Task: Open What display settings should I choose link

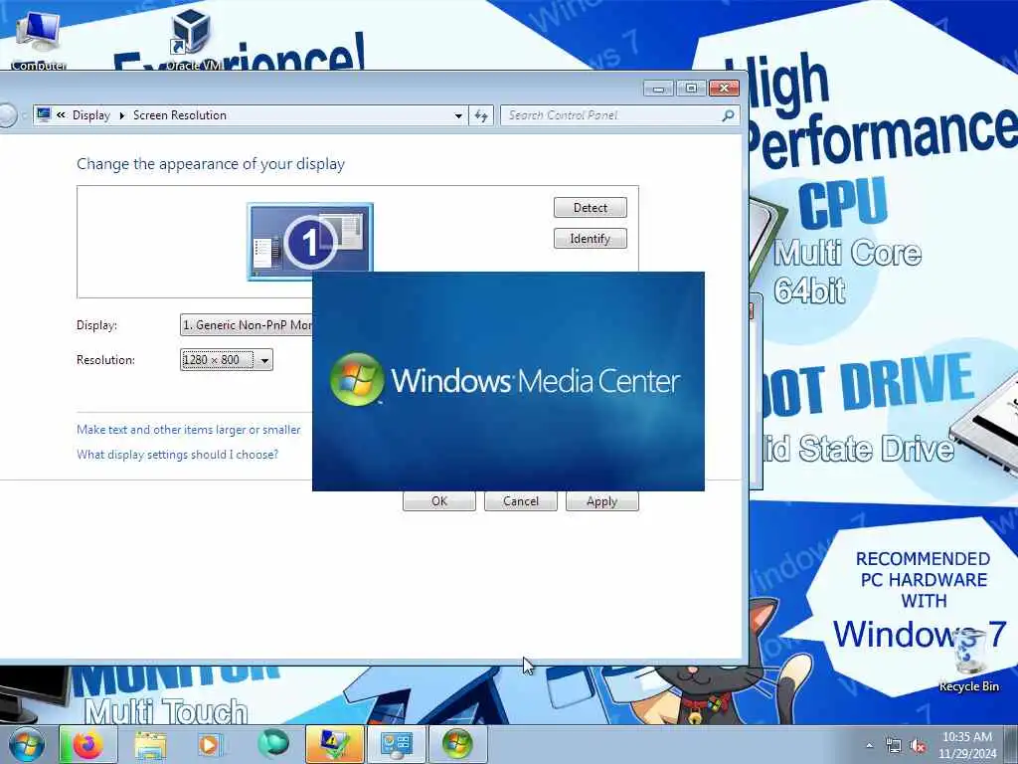Action: pos(177,454)
